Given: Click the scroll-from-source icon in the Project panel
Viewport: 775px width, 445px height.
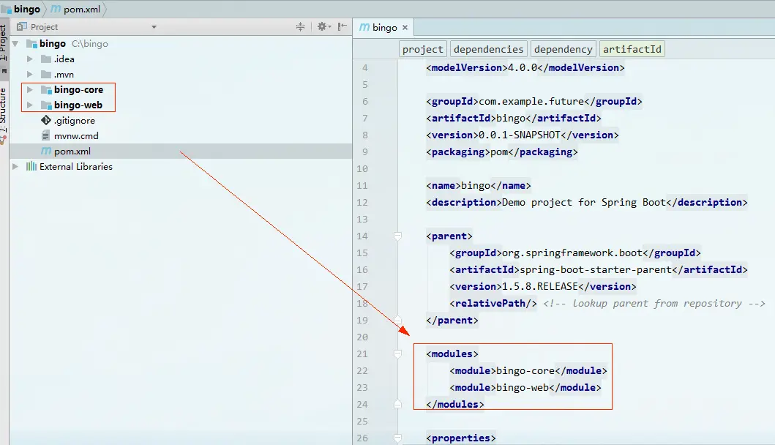Looking at the screenshot, I should (300, 26).
